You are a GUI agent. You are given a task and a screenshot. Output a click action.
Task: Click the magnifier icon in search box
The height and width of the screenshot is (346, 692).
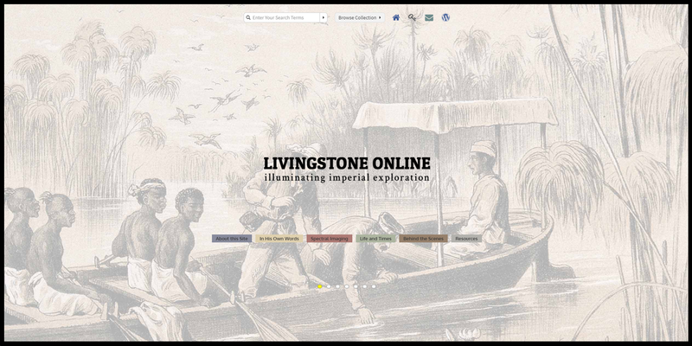click(248, 17)
